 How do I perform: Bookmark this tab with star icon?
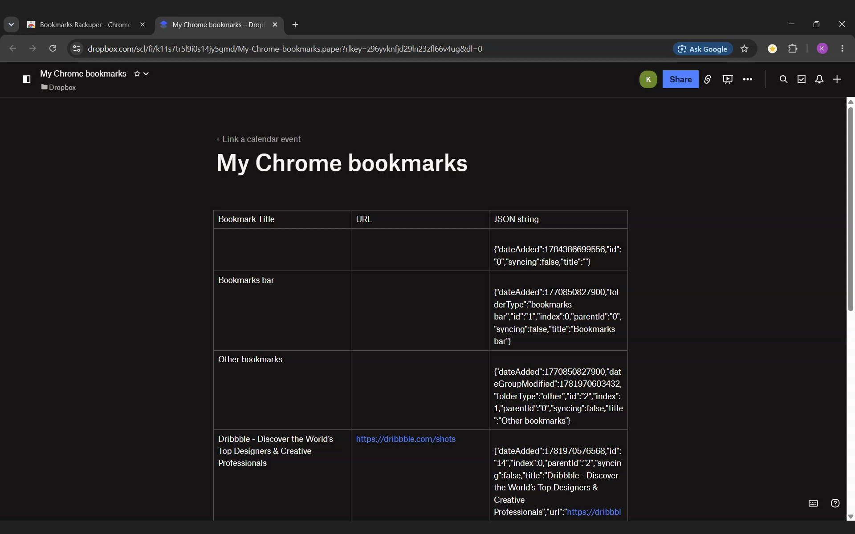click(x=745, y=49)
